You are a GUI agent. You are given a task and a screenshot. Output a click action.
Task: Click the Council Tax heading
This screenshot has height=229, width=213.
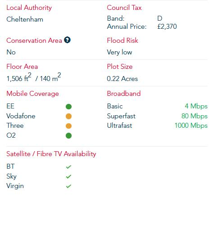tap(124, 8)
